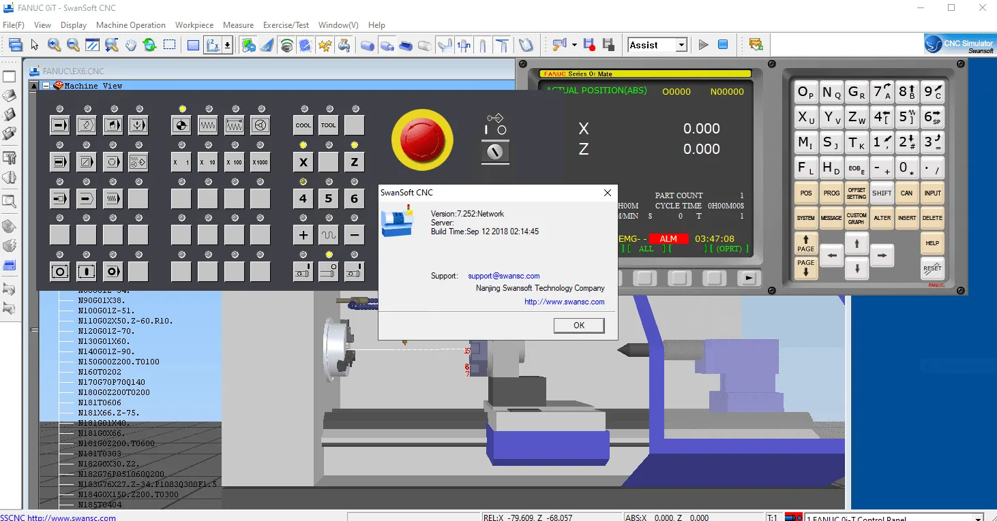Toggle the program protect key switch
This screenshot has width=997, height=521.
tap(495, 151)
